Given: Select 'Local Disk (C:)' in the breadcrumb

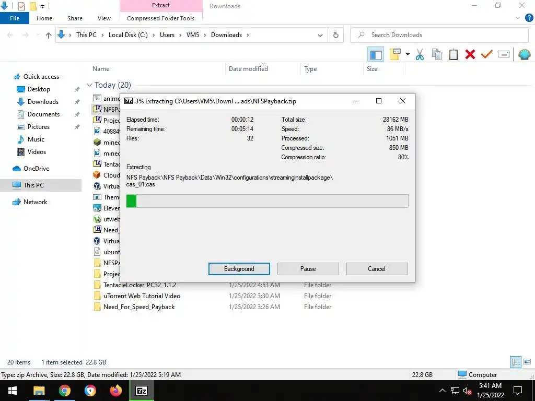Looking at the screenshot, I should [128, 35].
